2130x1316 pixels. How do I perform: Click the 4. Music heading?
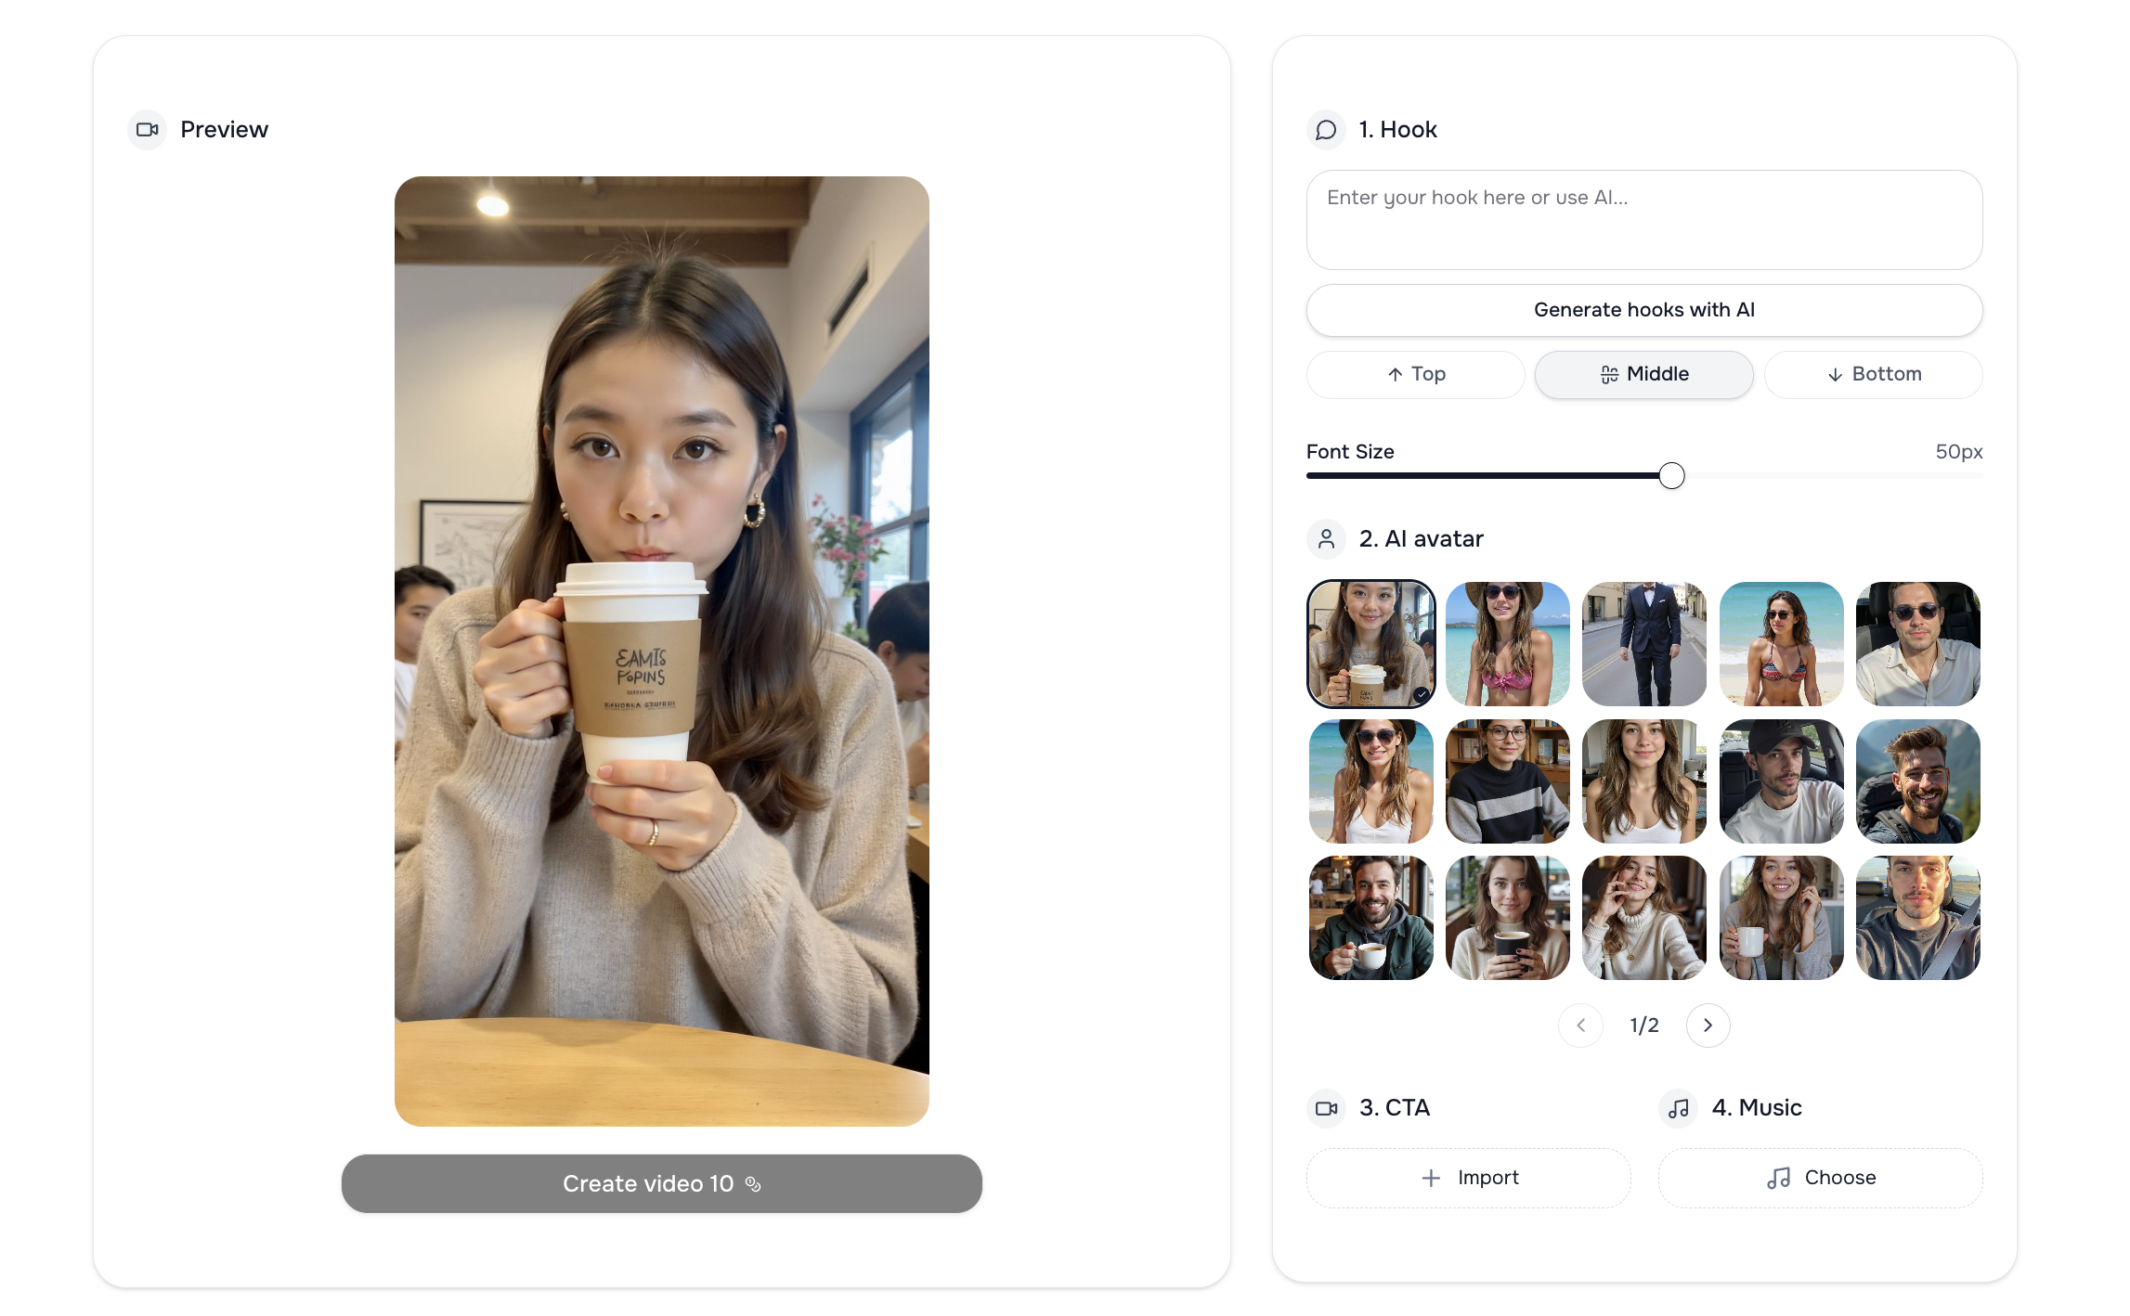(x=1757, y=1108)
